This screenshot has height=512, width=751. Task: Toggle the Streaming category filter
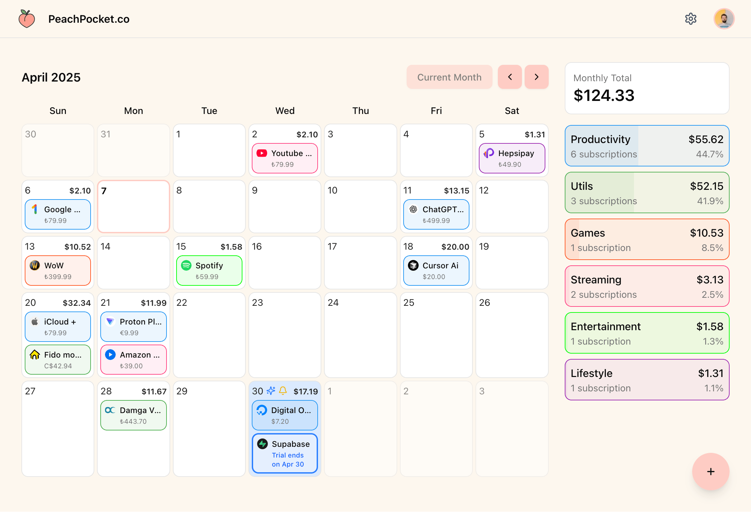[x=647, y=286]
